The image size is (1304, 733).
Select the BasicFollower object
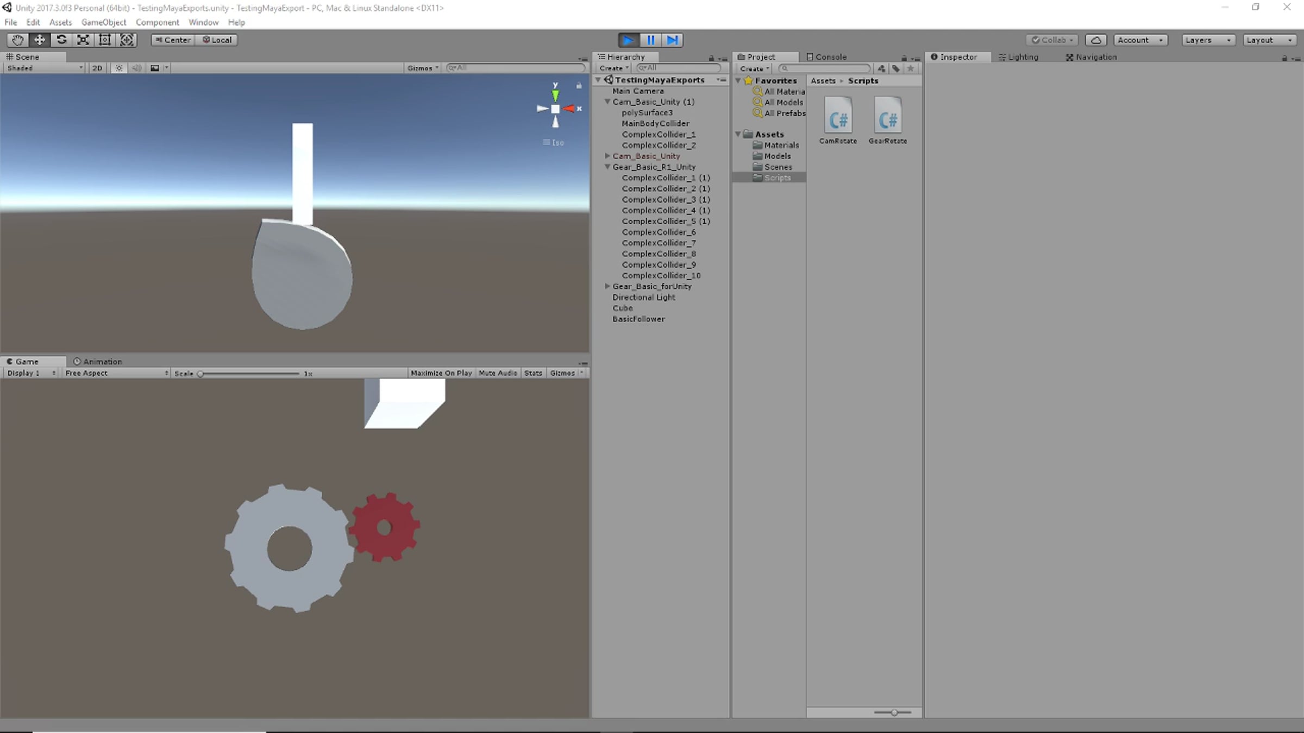[x=638, y=319]
